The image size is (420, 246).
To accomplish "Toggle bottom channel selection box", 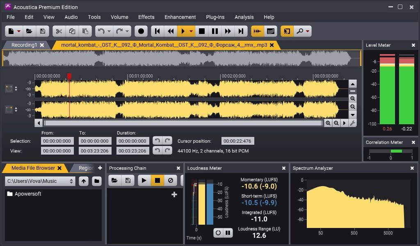I will [9, 109].
